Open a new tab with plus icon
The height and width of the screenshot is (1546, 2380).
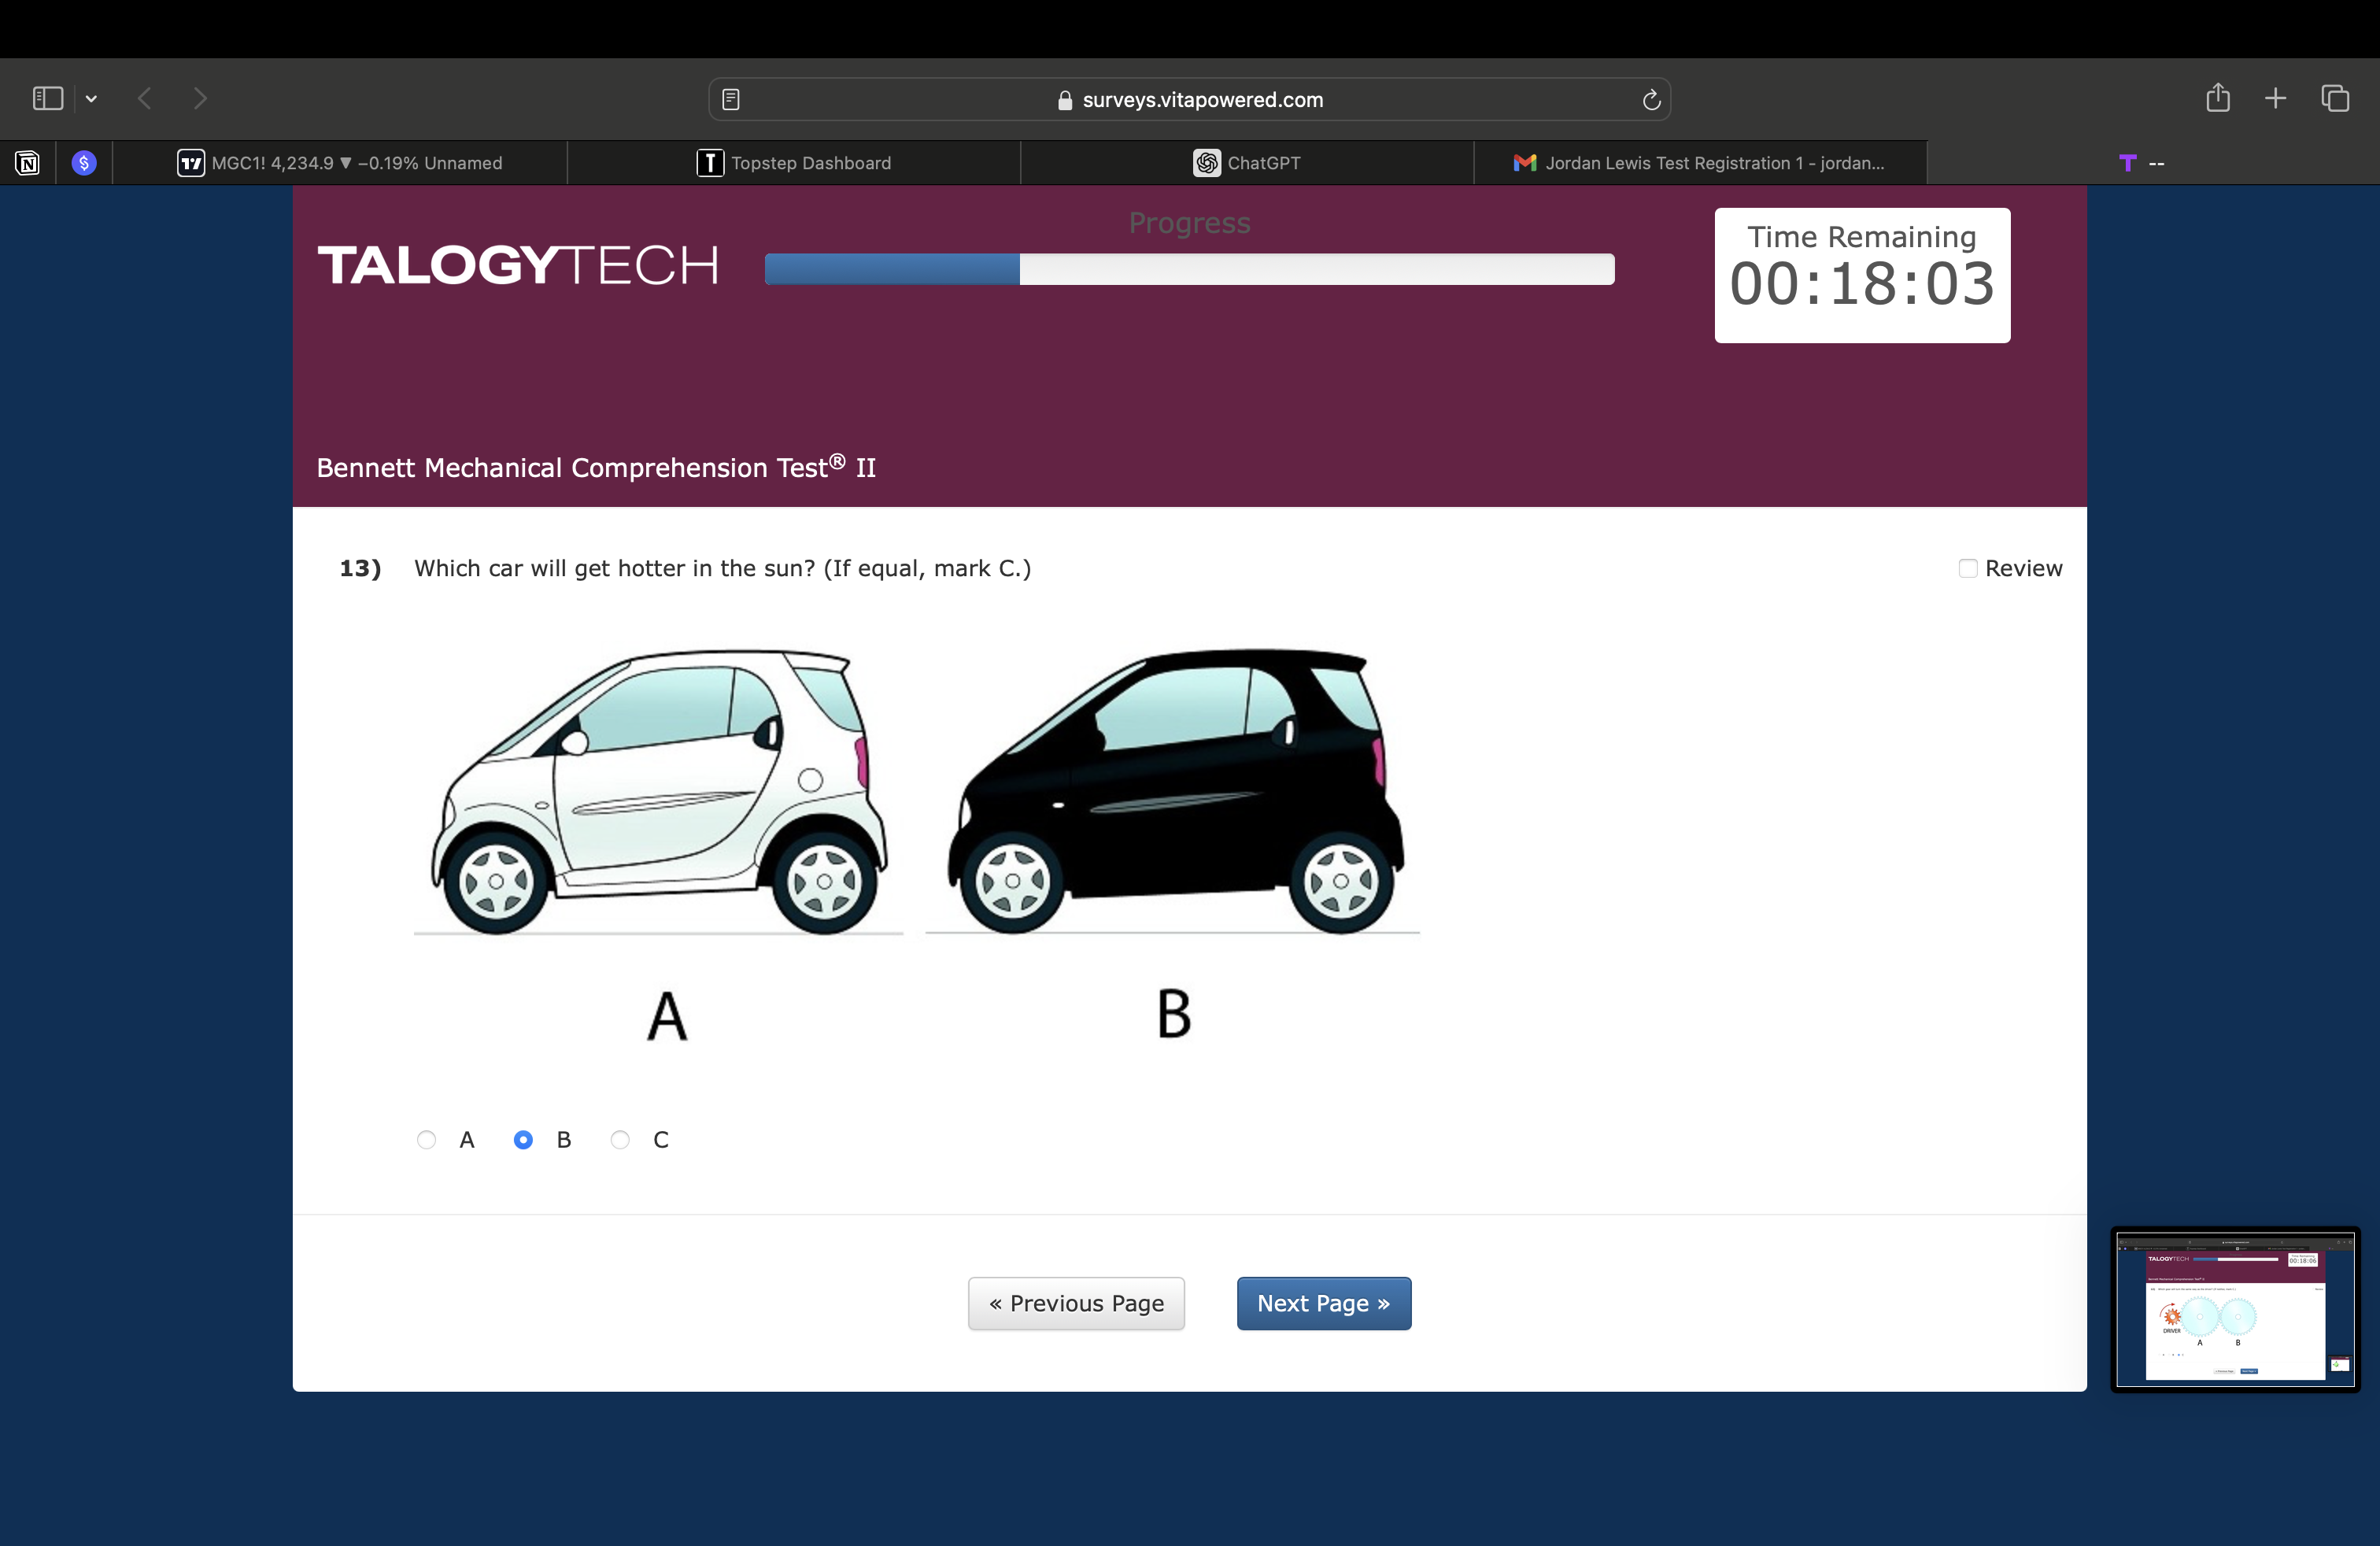tap(2275, 98)
